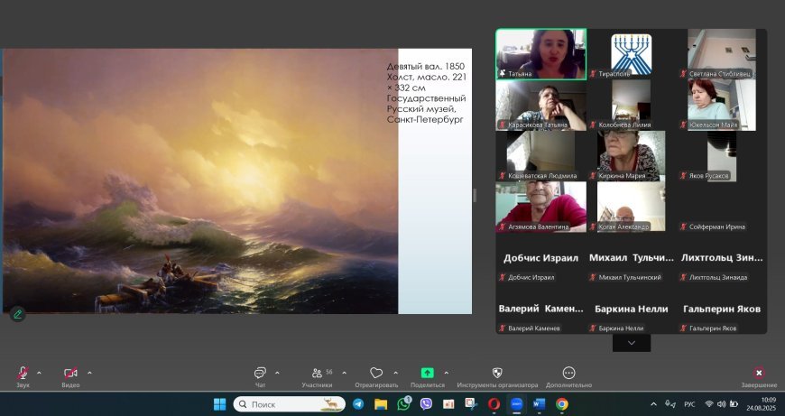The height and width of the screenshot is (416, 785).
Task: Select Коган Александр video tile
Action: click(632, 207)
